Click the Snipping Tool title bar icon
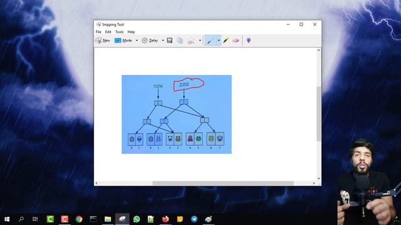Viewport: 401px width, 225px height. pyautogui.click(x=99, y=24)
